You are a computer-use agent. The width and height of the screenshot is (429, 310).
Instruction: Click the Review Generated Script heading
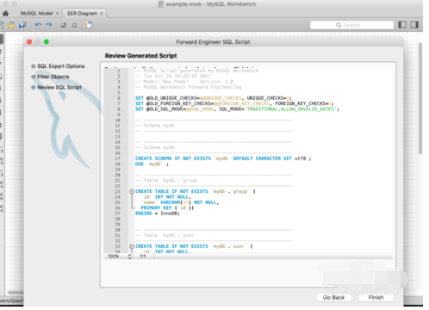click(x=140, y=56)
